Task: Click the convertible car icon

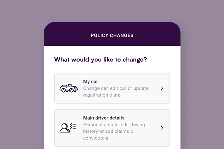Action: [69, 88]
